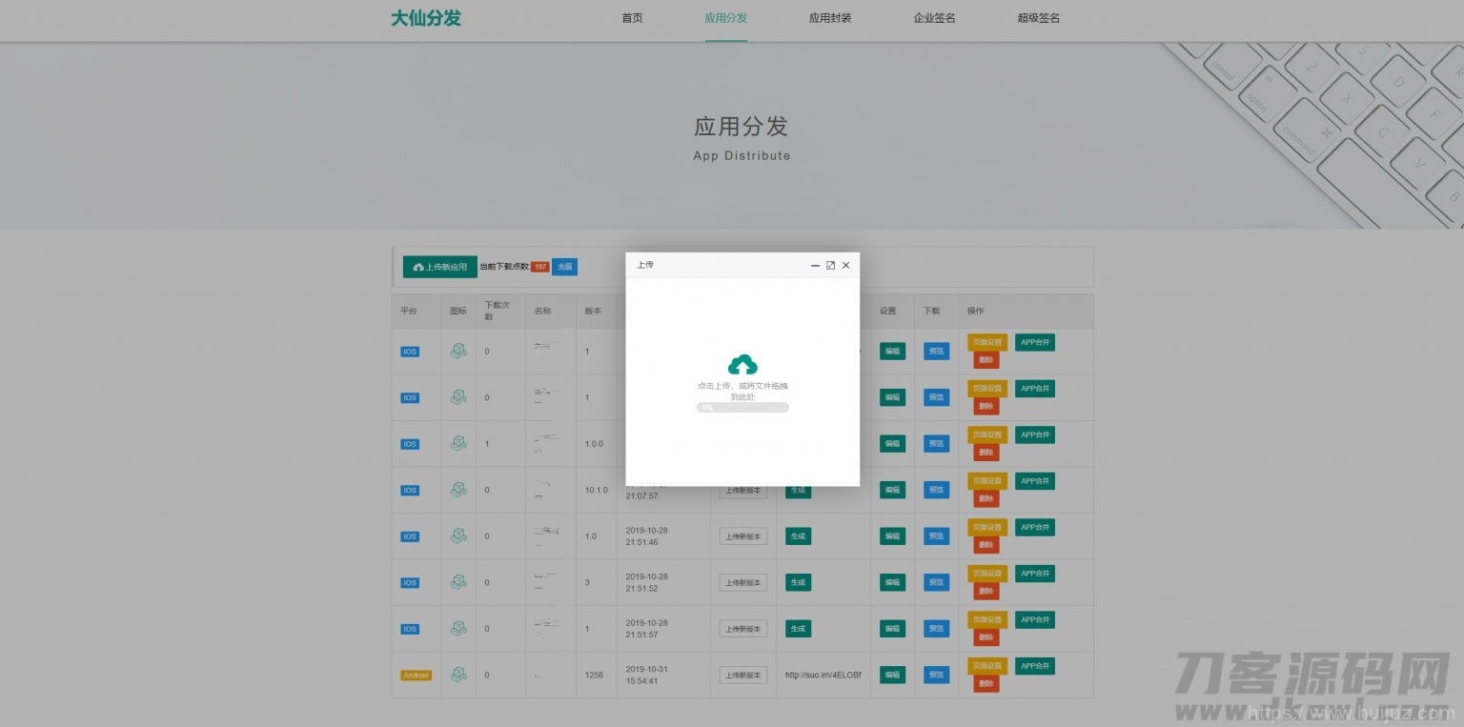This screenshot has width=1464, height=727.
Task: Click the app icon in version 1.0.0 row
Action: coord(458,443)
